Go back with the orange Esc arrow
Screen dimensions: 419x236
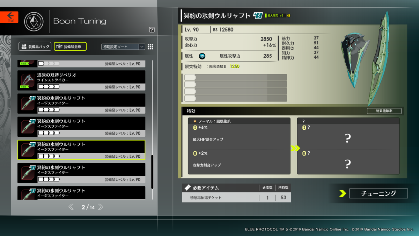[9, 17]
